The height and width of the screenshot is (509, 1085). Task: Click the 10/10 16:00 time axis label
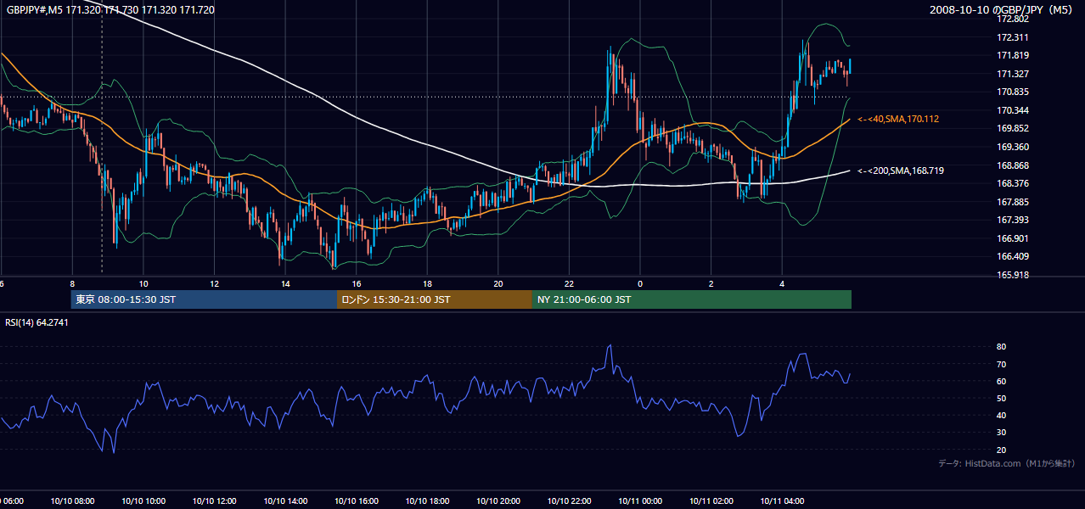click(x=356, y=501)
